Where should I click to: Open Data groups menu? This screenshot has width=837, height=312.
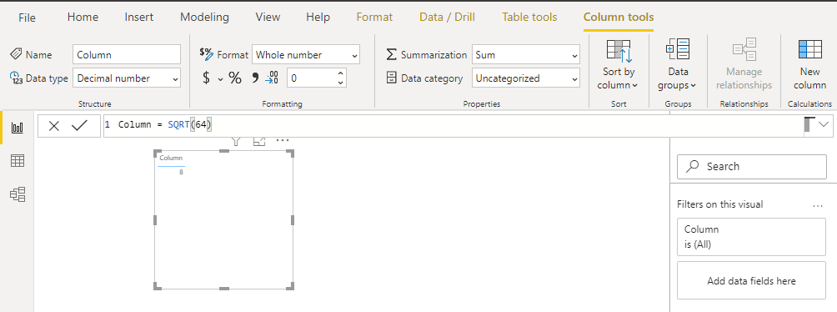(678, 64)
